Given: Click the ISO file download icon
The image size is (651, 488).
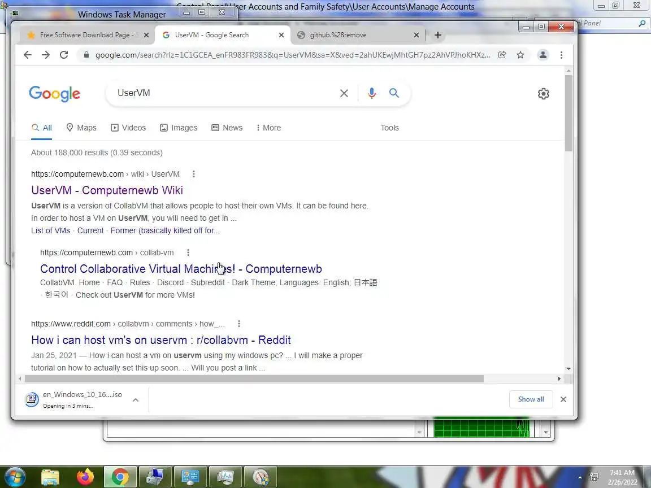Looking at the screenshot, I should (x=32, y=400).
